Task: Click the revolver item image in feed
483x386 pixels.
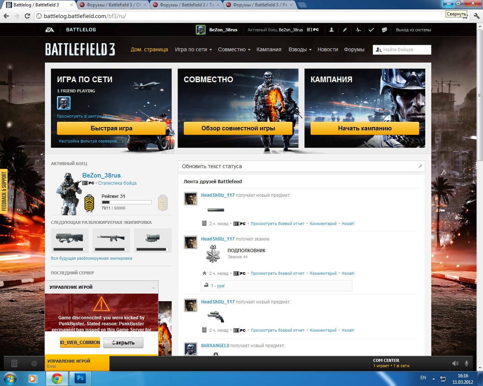Action: point(216,317)
